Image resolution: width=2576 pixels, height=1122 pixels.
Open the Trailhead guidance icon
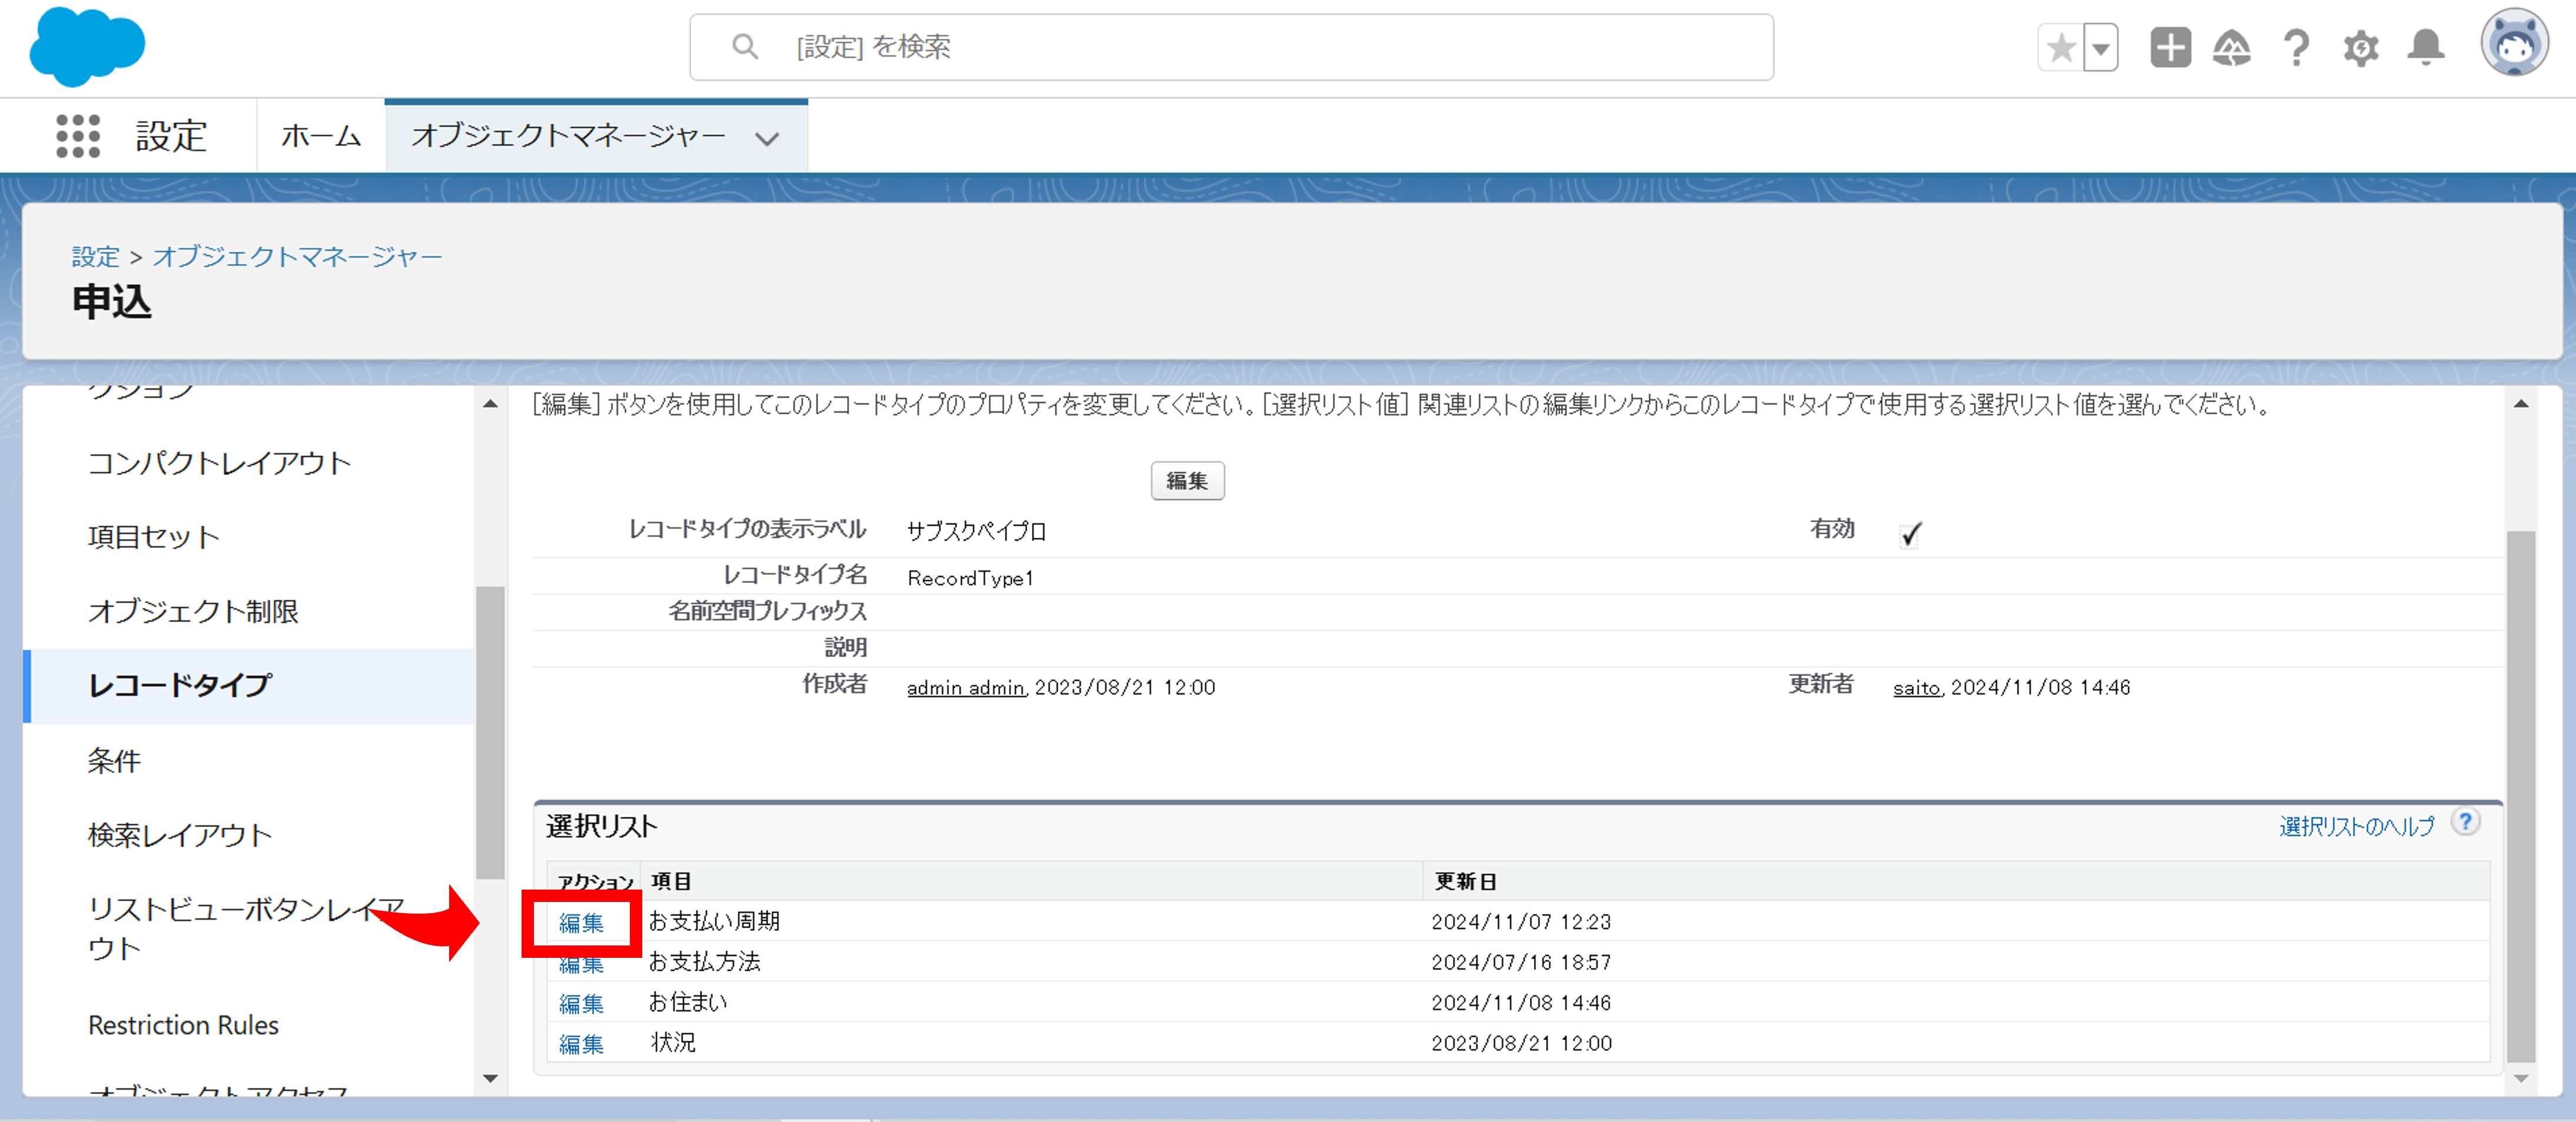point(2232,48)
